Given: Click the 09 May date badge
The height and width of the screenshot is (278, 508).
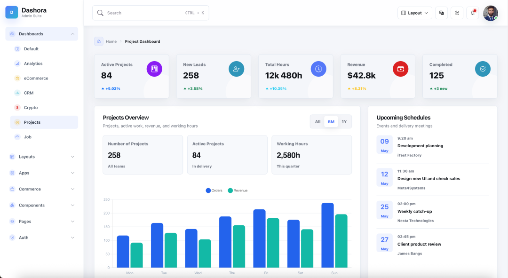Looking at the screenshot, I should [x=385, y=144].
